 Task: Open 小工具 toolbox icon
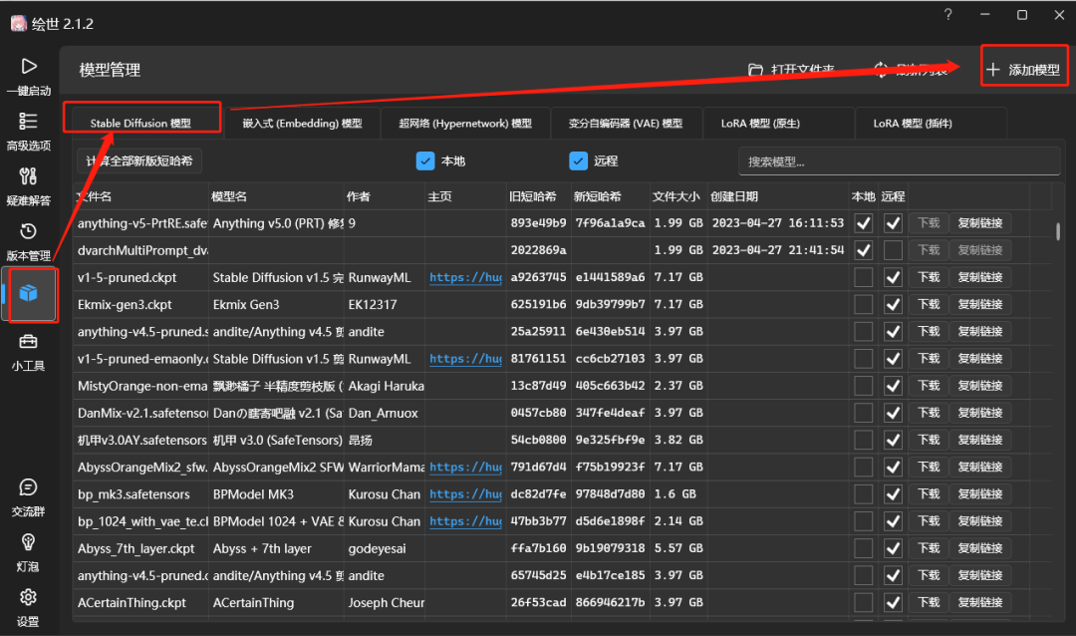point(28,341)
